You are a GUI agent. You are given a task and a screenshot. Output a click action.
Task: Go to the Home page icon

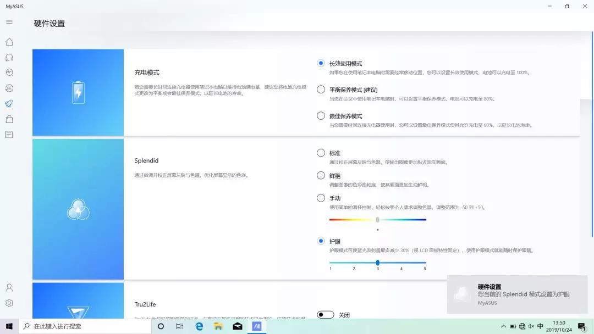click(9, 42)
